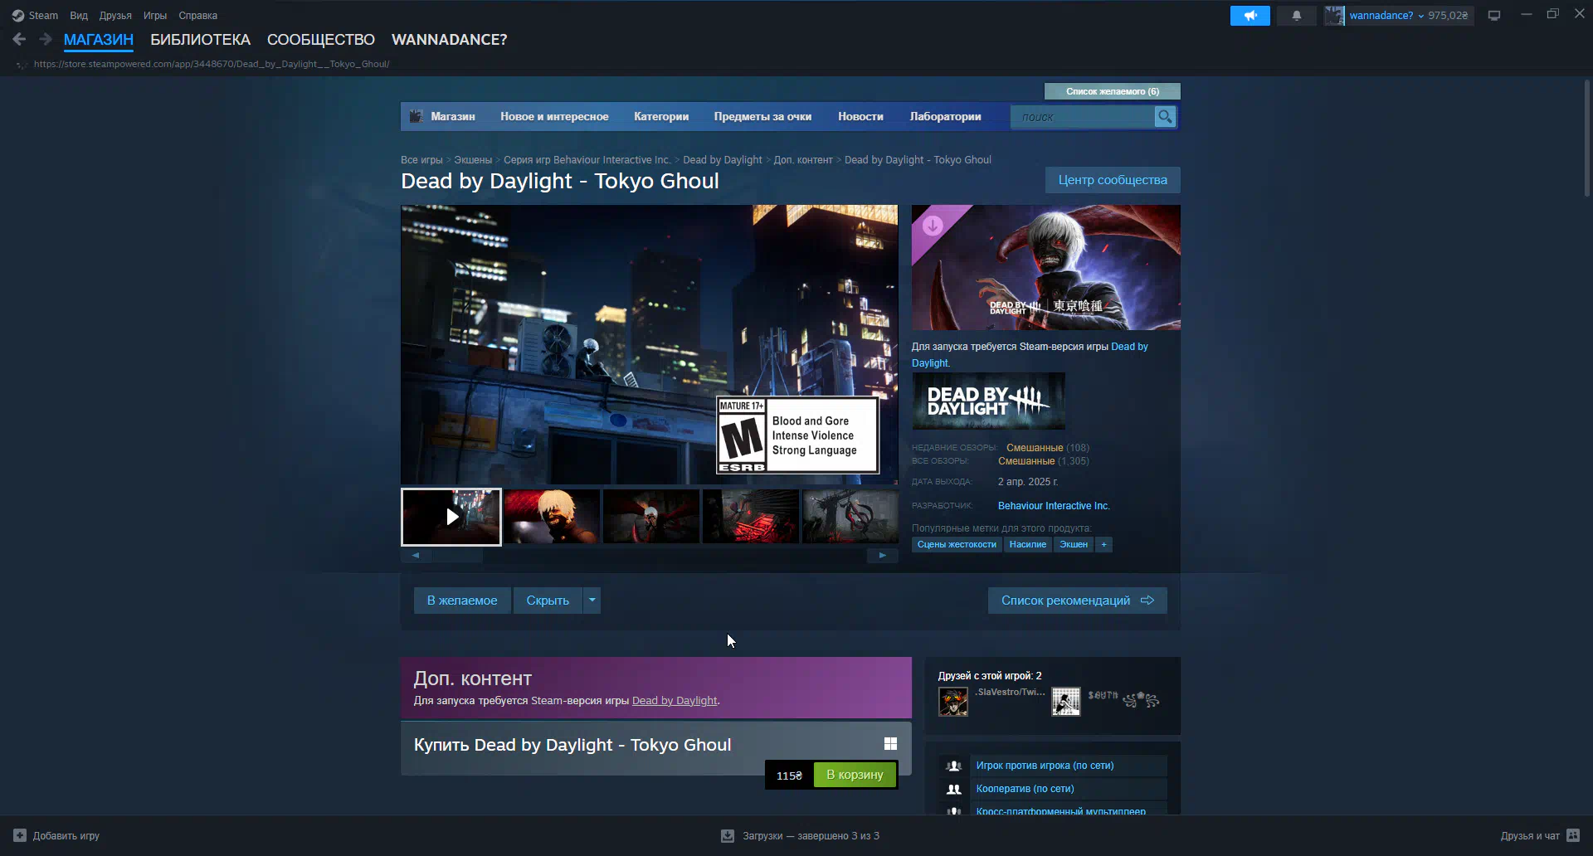The image size is (1593, 856).
Task: Click Dead by Daylight link in purple banner
Action: click(675, 701)
